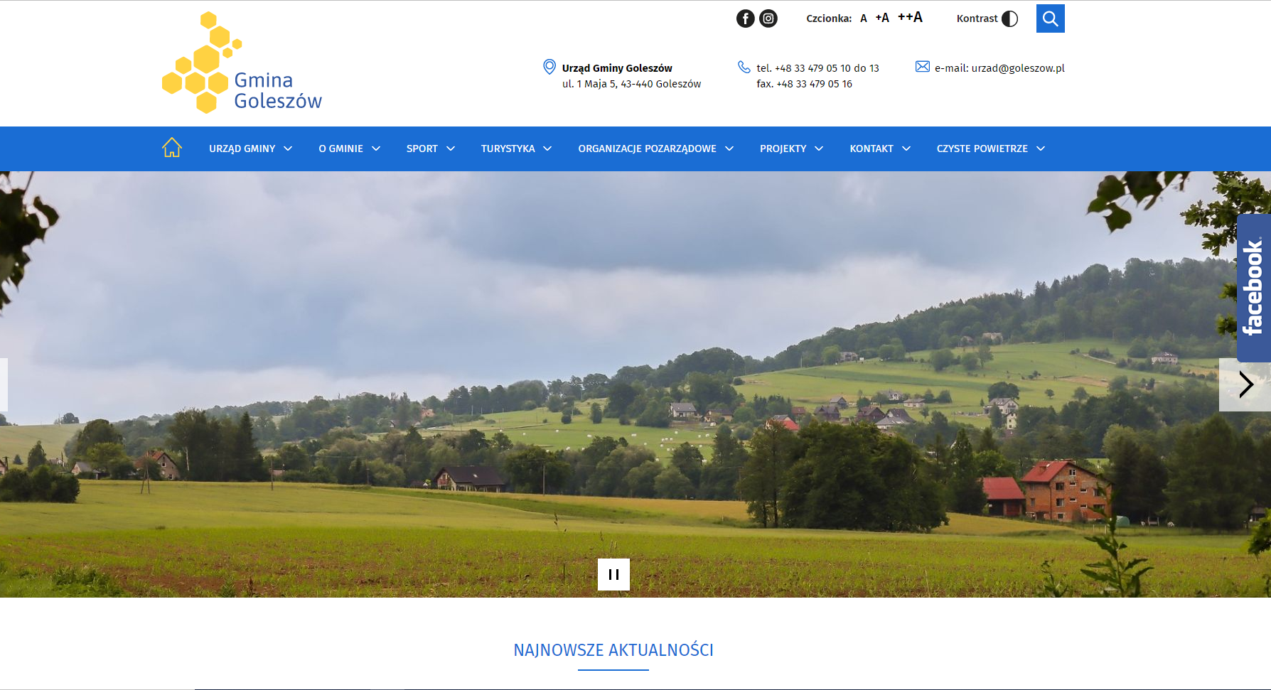Image resolution: width=1271 pixels, height=690 pixels.
Task: Open the O GMINIE menu
Action: coord(340,149)
